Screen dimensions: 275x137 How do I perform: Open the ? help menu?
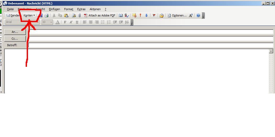(x=105, y=9)
